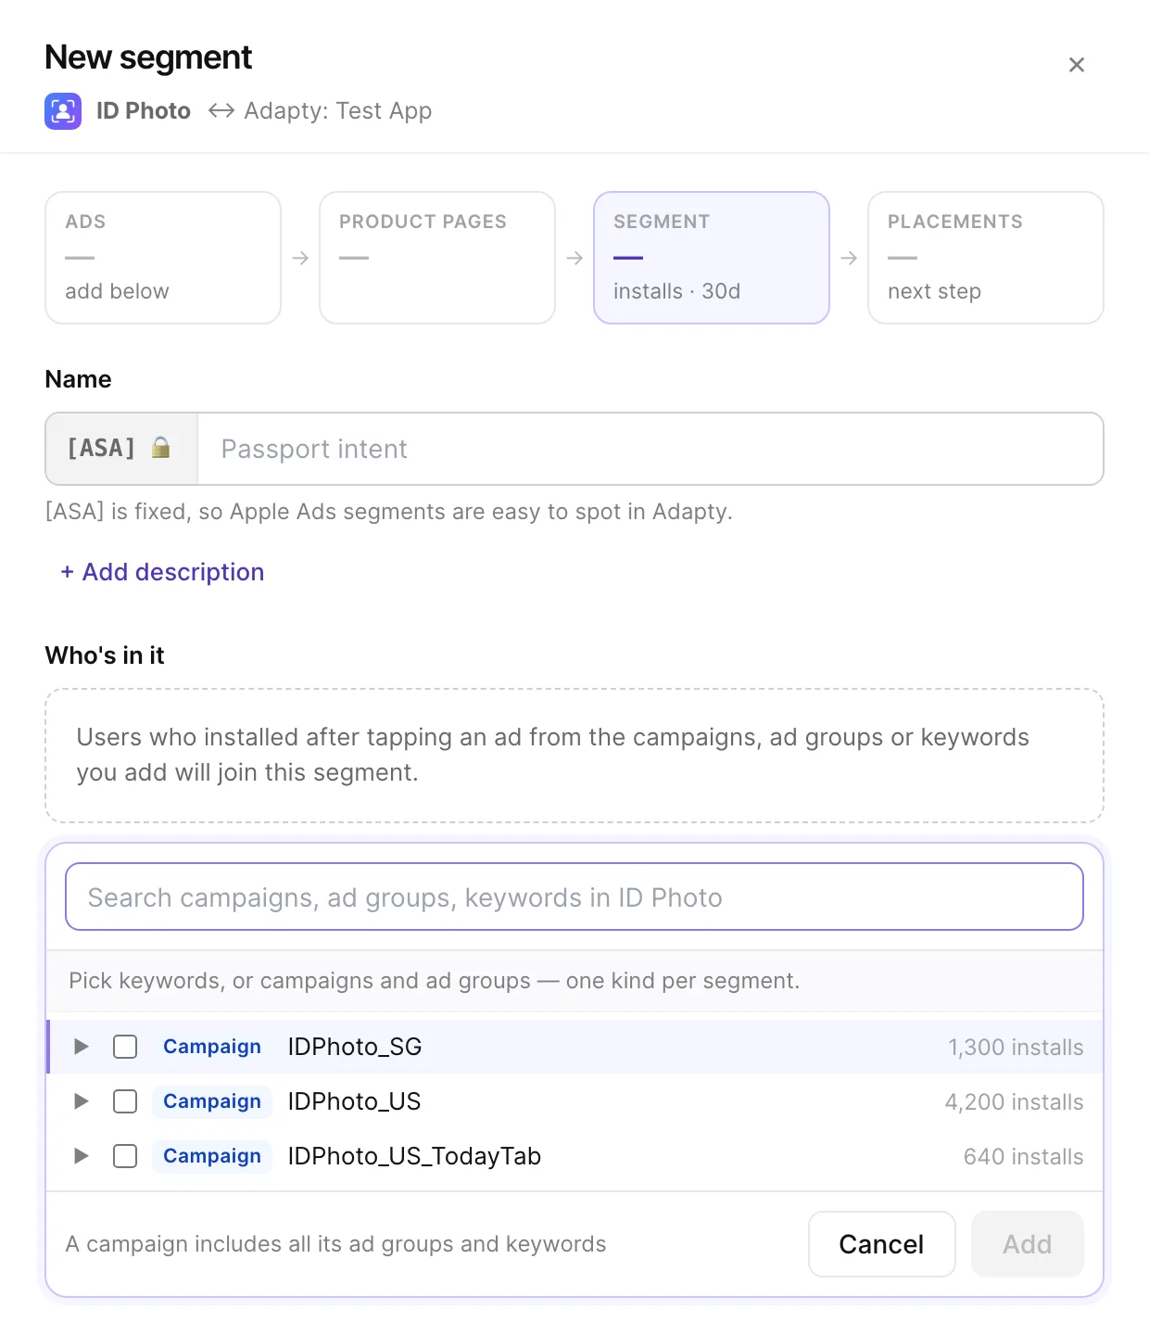Viewport: 1149px width, 1335px height.
Task: Expand the IDPhoto_US campaign row
Action: (x=82, y=1101)
